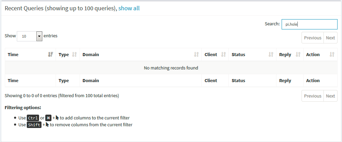Click the bottom Next pagination button
The width and height of the screenshot is (342, 142).
[x=330, y=96]
